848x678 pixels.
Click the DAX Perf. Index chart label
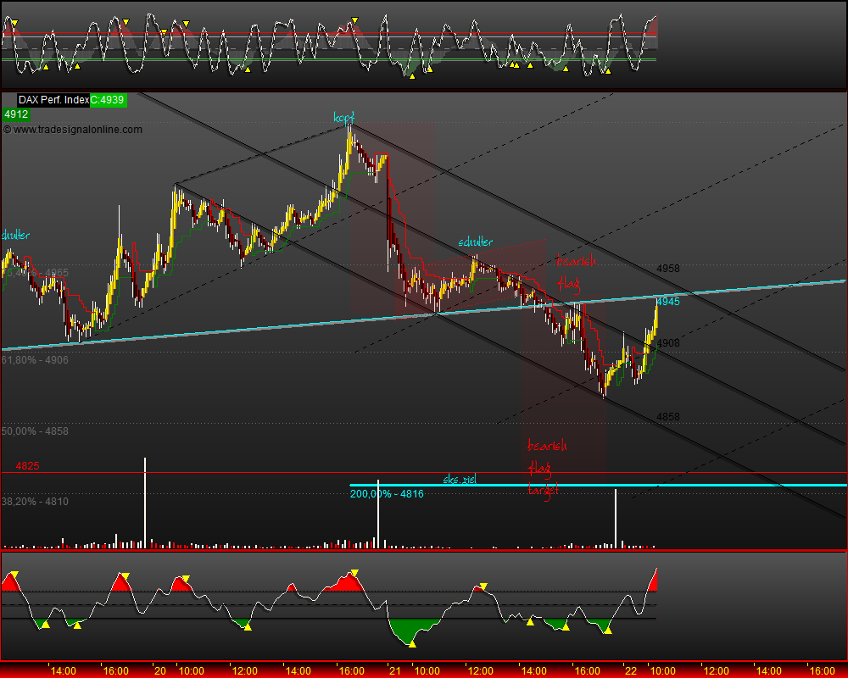(53, 100)
